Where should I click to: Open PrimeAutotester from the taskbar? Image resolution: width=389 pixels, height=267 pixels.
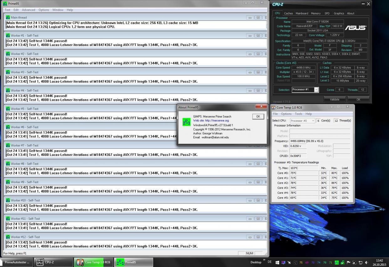(17, 262)
